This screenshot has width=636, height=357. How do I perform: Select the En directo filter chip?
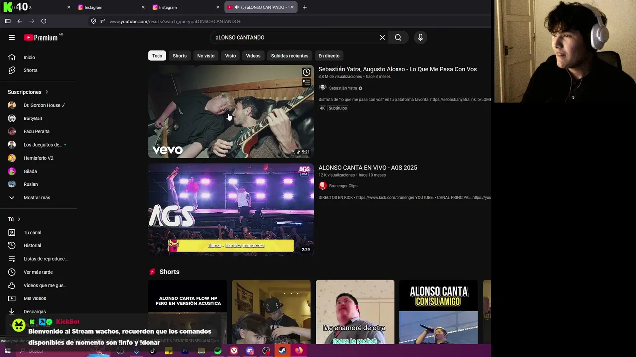point(329,56)
